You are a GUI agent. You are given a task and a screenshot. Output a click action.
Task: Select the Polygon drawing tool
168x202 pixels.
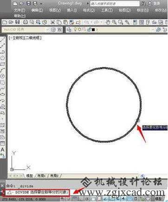(x=2, y=58)
